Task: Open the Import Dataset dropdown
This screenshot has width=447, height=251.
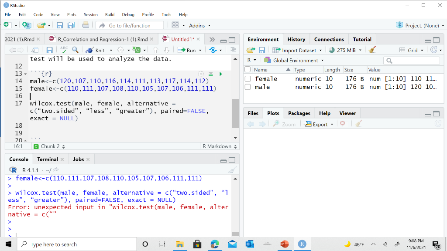Action: 299,50
